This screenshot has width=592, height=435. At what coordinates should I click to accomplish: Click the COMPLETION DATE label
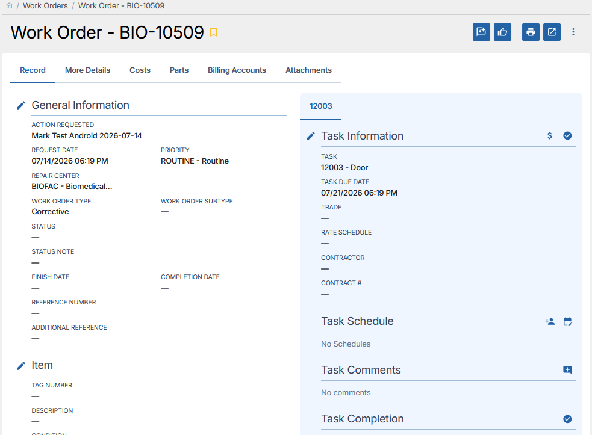click(x=190, y=277)
